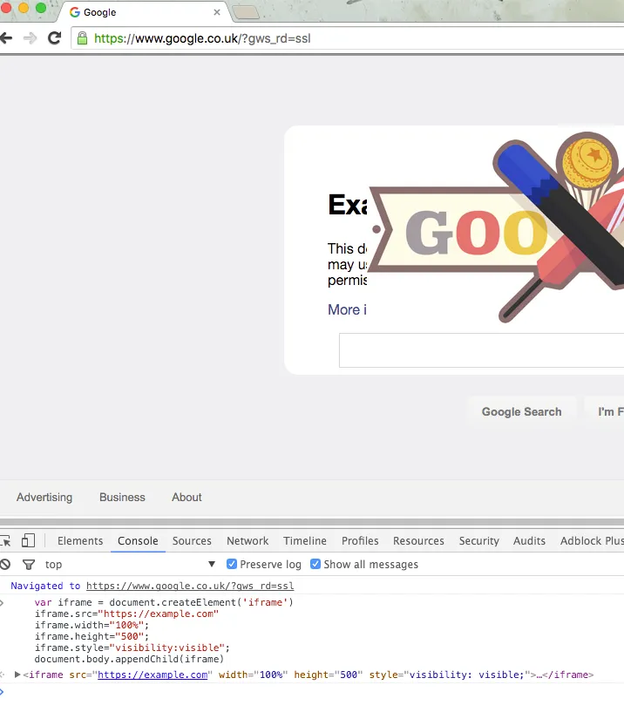Select the iframe.width="100%" code line
The width and height of the screenshot is (624, 712).
point(92,625)
